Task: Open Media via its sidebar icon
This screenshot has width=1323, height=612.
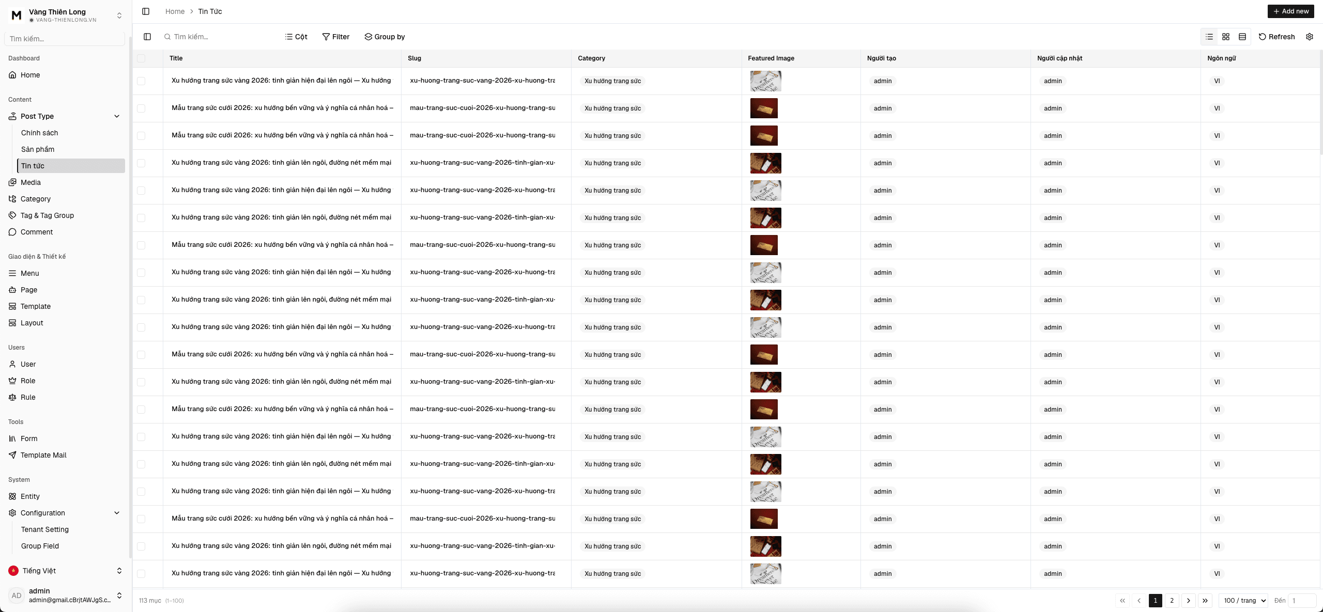Action: [12, 182]
